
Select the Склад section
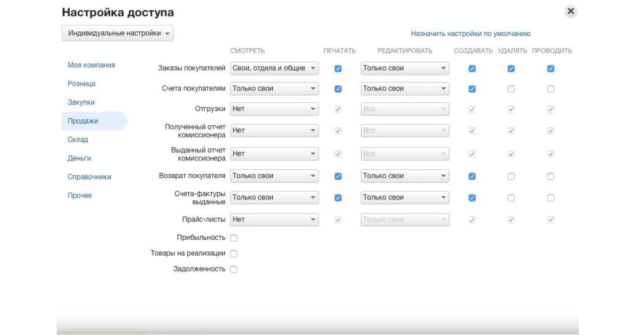[x=78, y=139]
